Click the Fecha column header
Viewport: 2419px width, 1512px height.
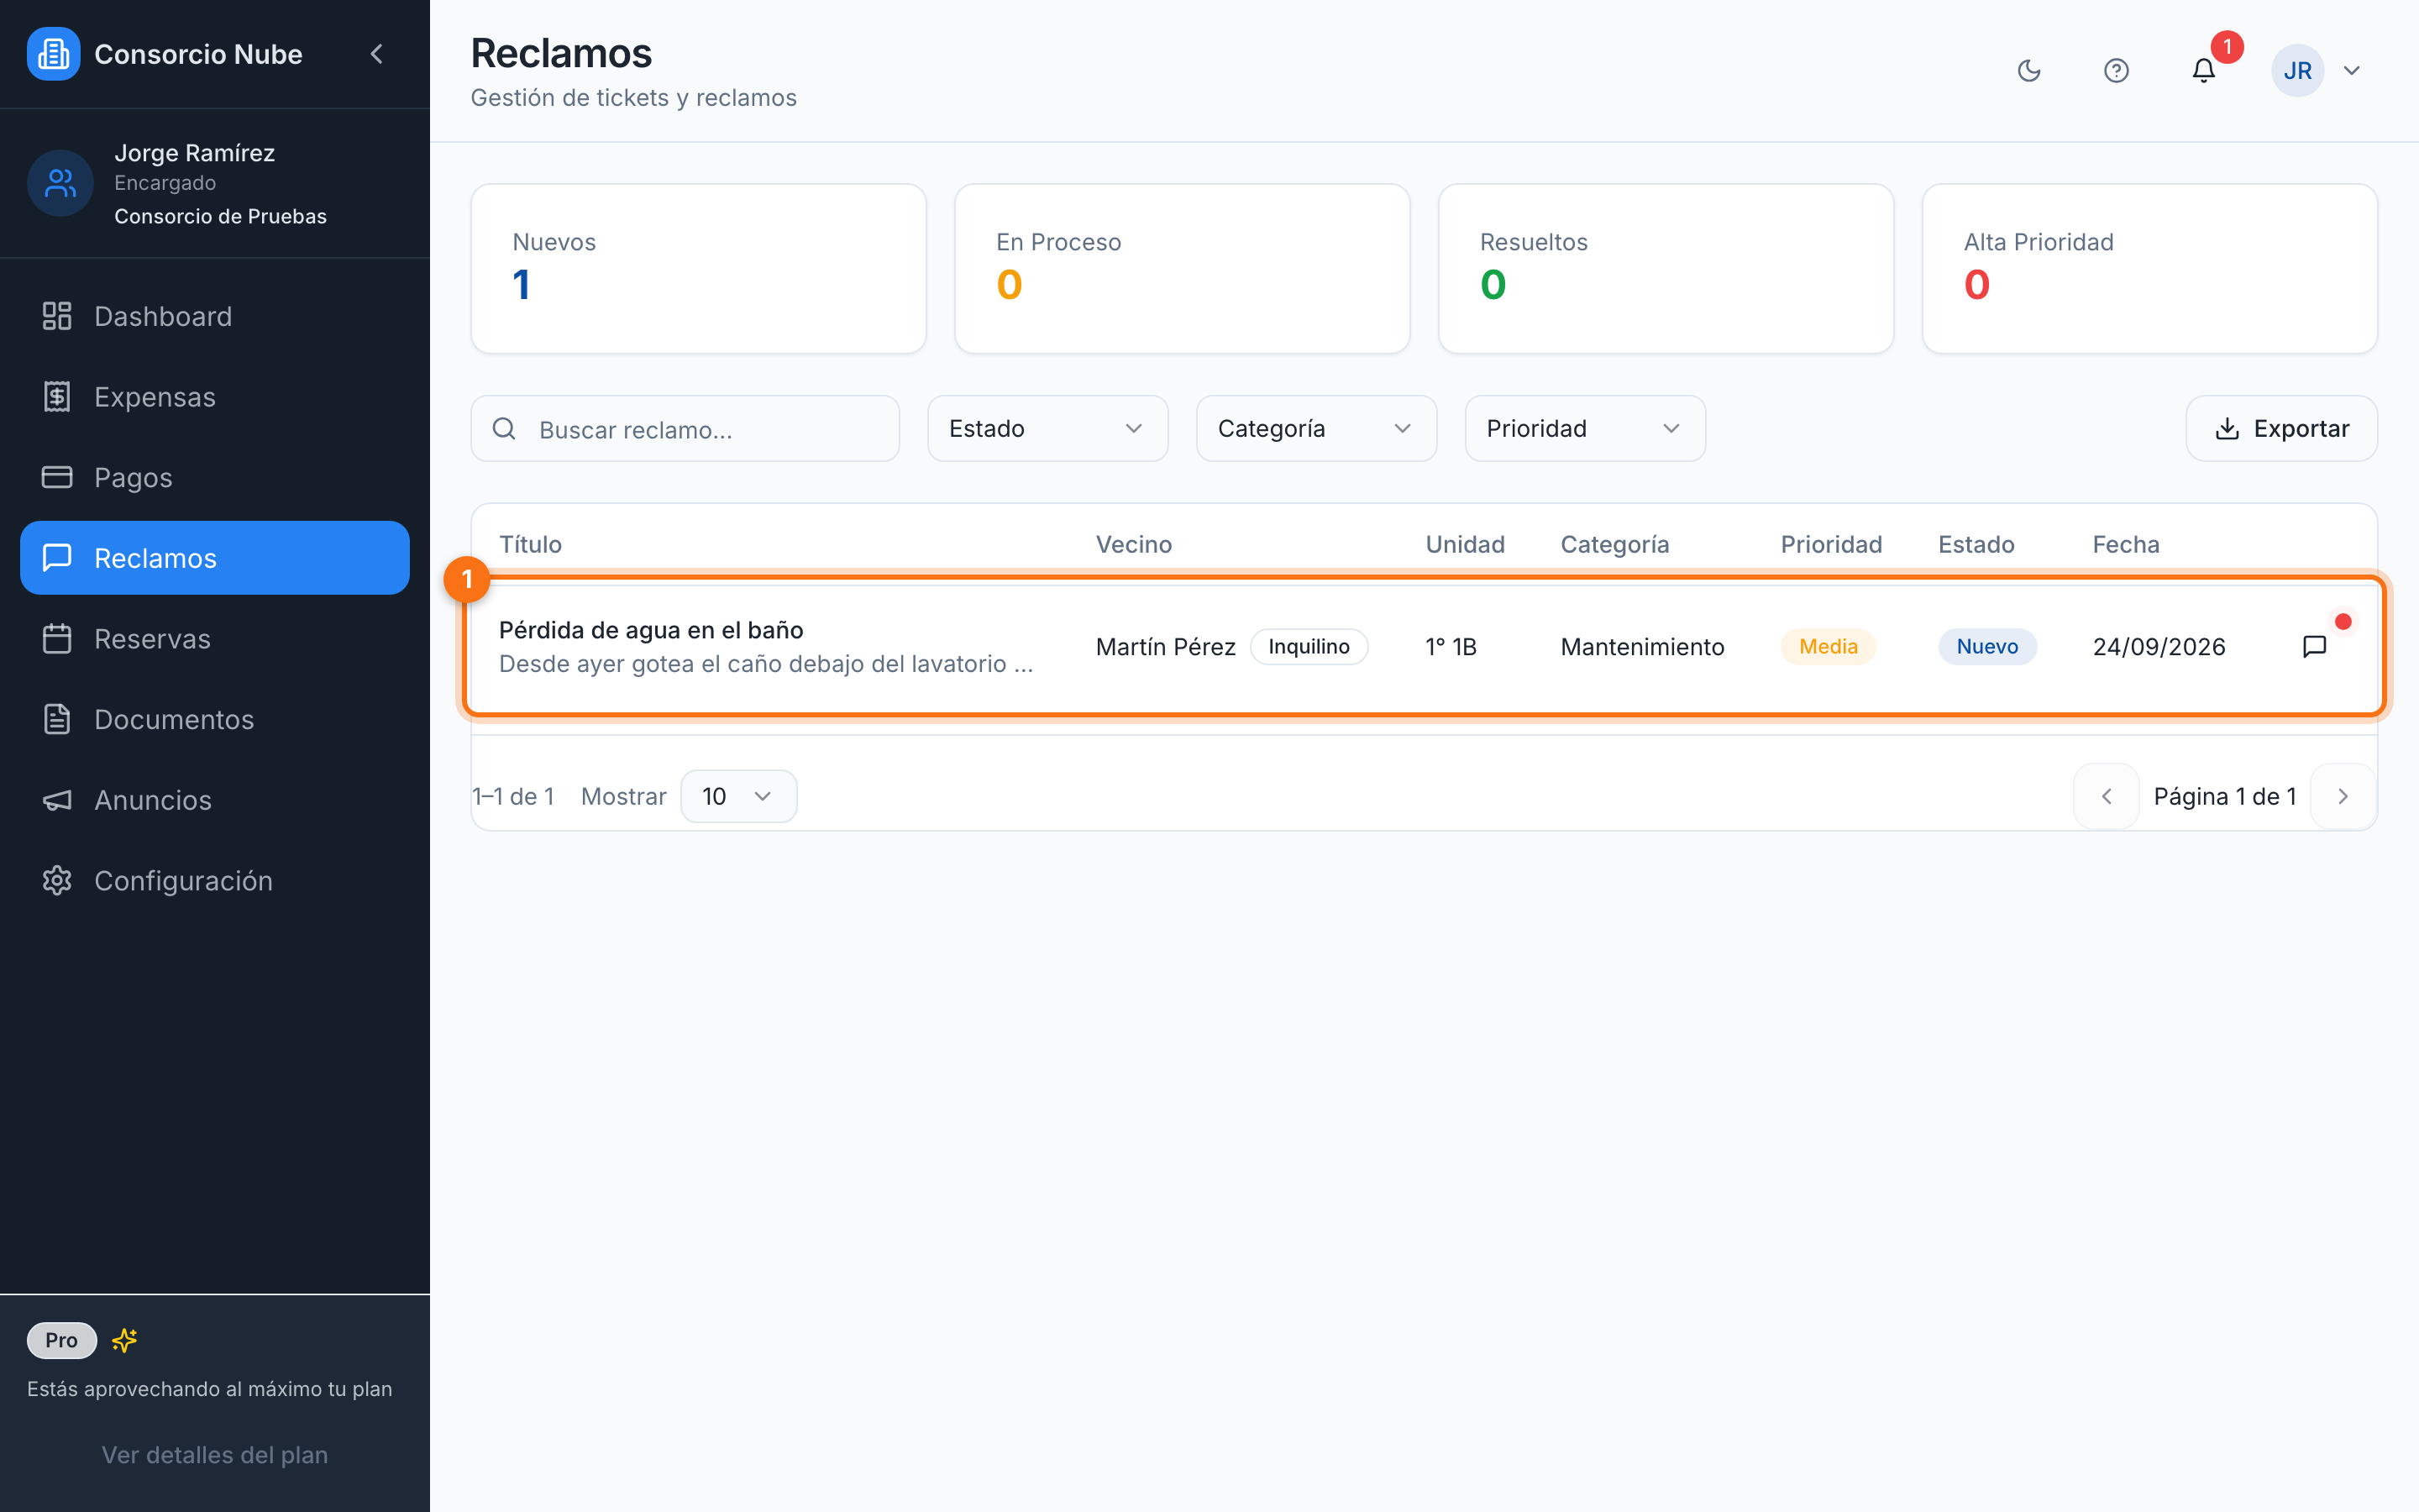[x=2126, y=544]
